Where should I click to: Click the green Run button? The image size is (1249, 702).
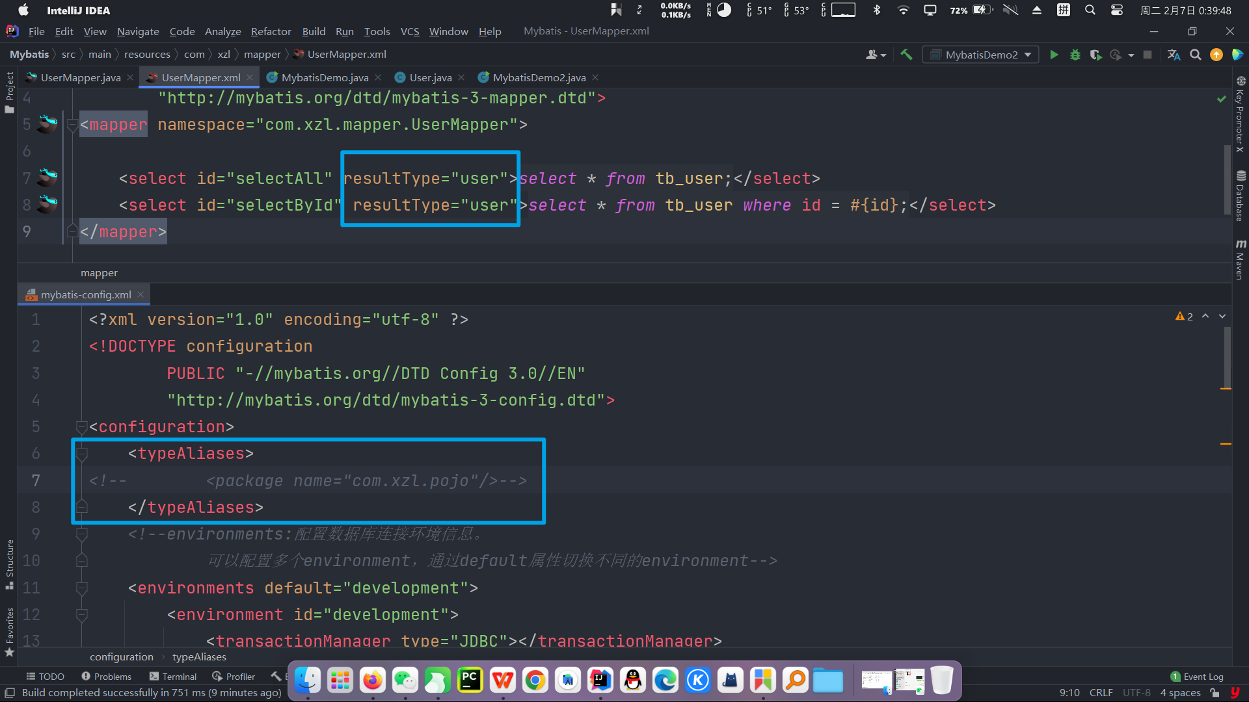pos(1054,55)
